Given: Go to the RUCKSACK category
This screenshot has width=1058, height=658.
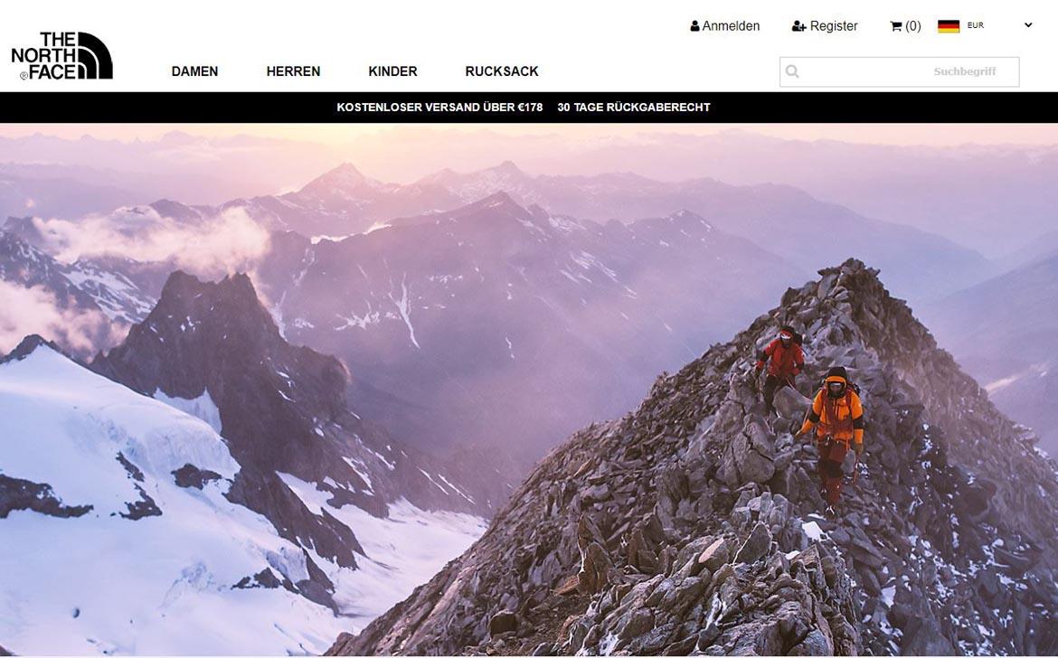Looking at the screenshot, I should (502, 71).
